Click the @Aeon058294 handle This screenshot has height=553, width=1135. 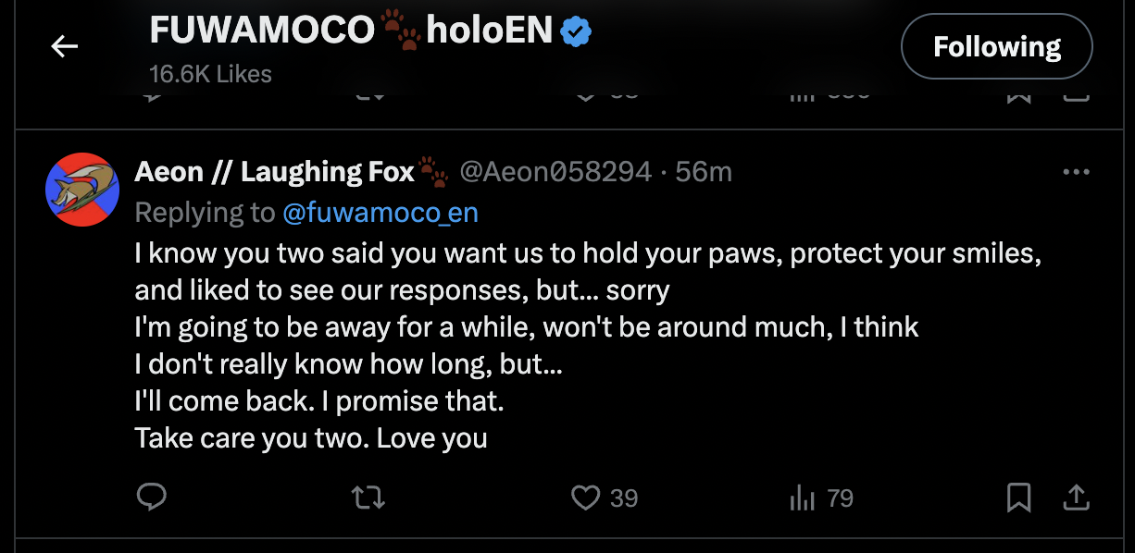pyautogui.click(x=555, y=171)
